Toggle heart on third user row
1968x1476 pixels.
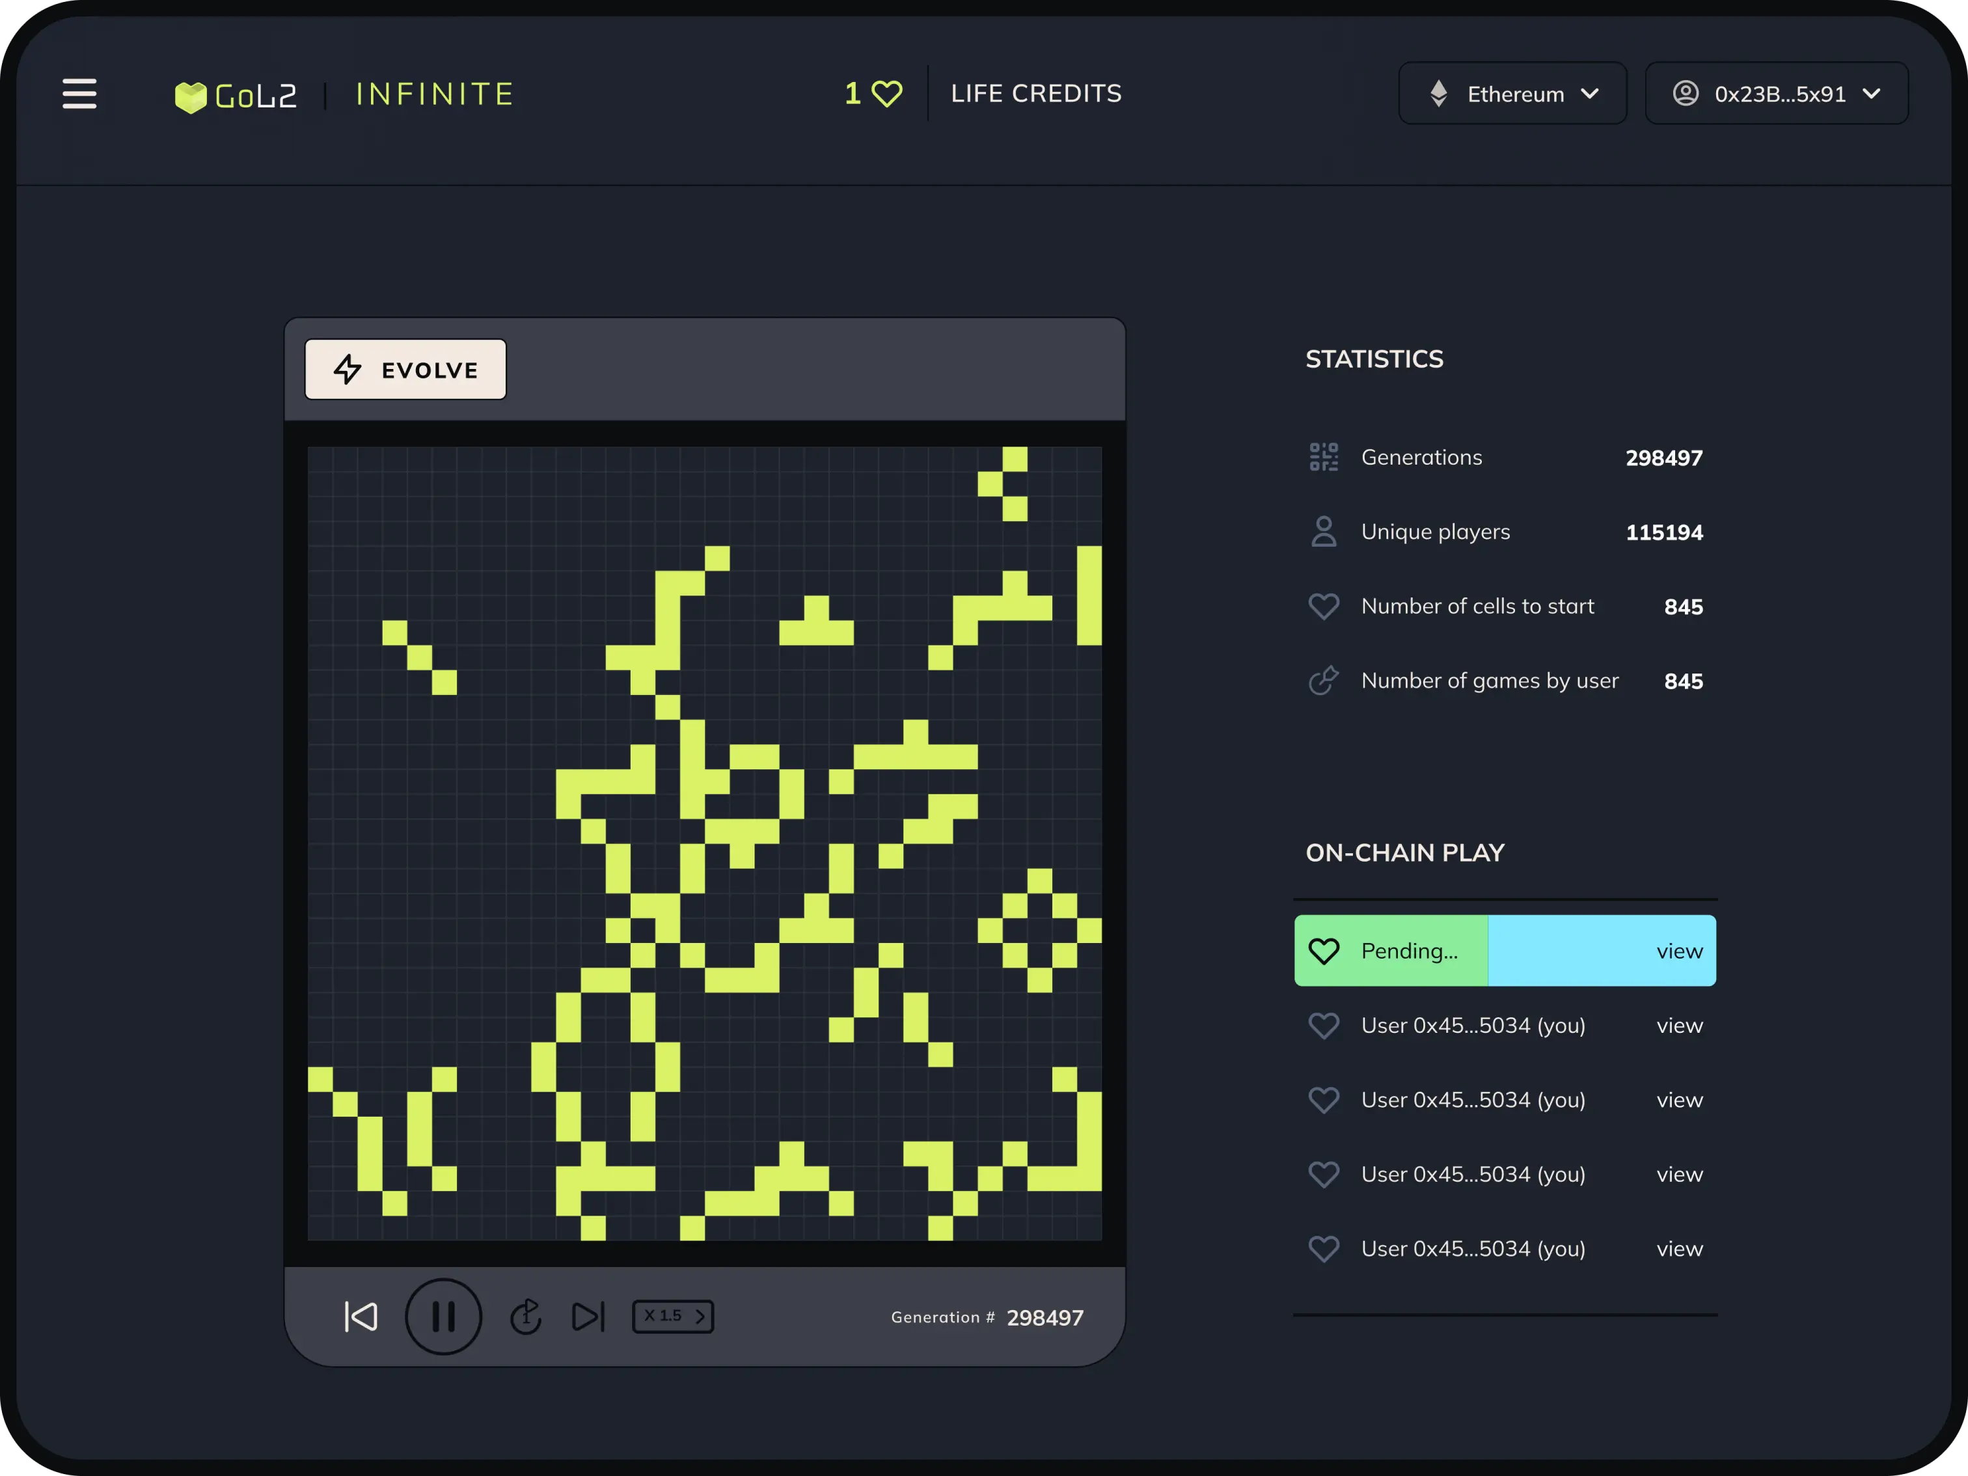coord(1324,1175)
